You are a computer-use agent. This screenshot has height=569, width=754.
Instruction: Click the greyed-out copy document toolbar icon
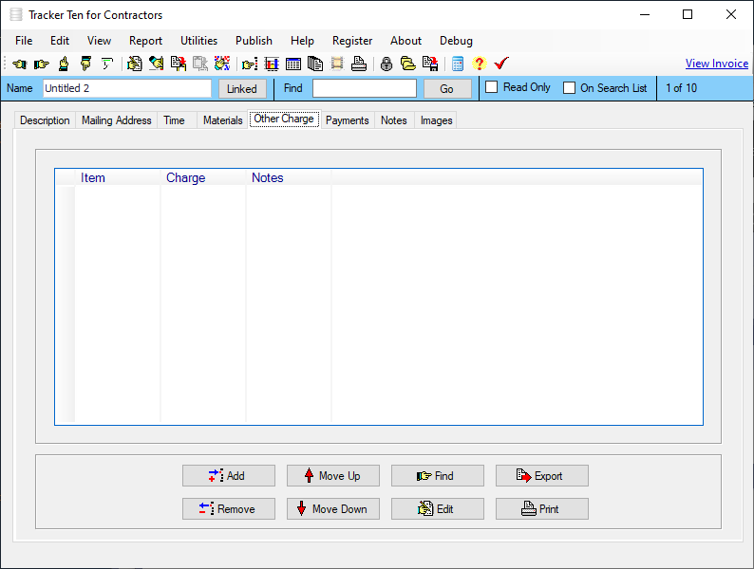tap(200, 64)
